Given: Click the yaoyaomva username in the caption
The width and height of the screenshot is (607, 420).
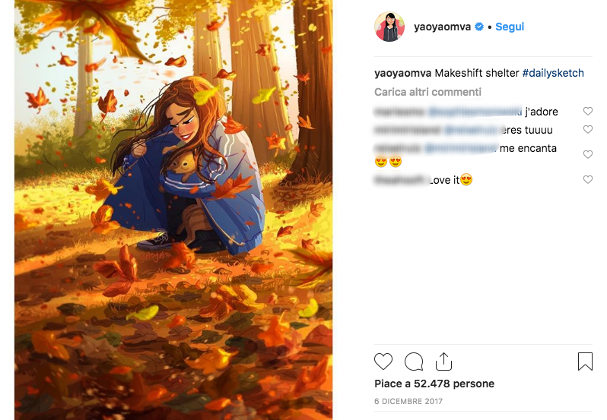Looking at the screenshot, I should (x=403, y=73).
